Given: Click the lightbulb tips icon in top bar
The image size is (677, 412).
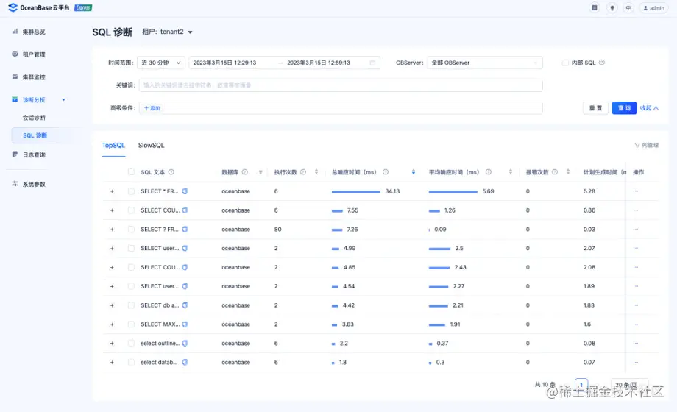Looking at the screenshot, I should coord(612,8).
